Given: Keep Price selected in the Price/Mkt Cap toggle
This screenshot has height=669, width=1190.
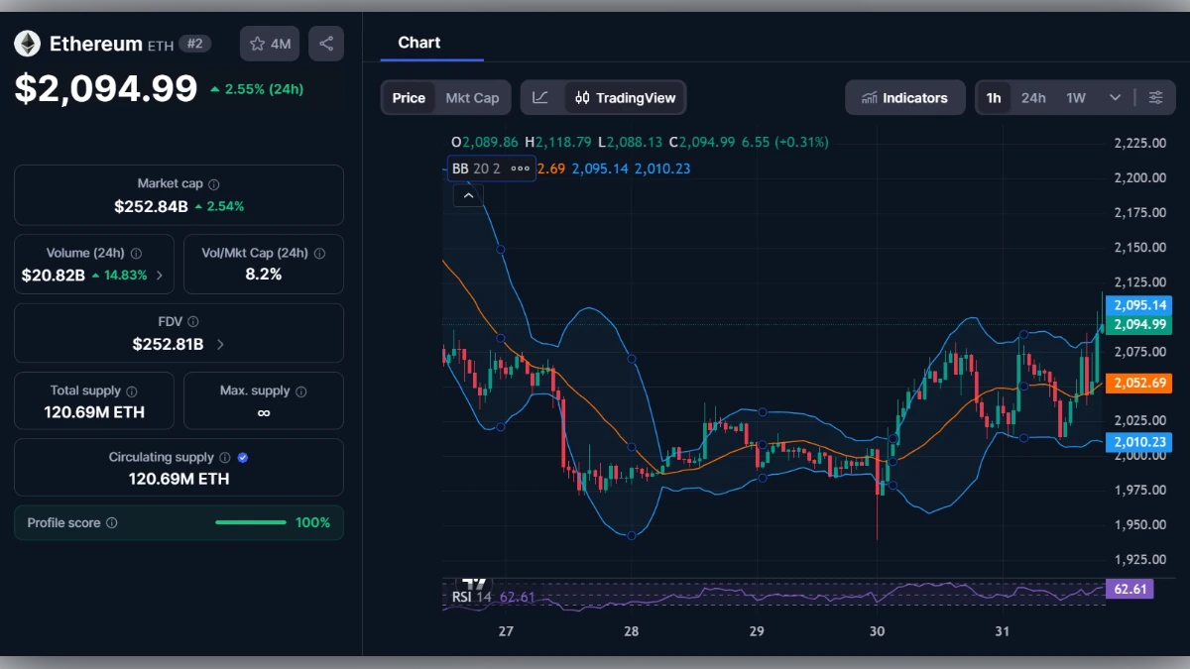Looking at the screenshot, I should point(409,97).
